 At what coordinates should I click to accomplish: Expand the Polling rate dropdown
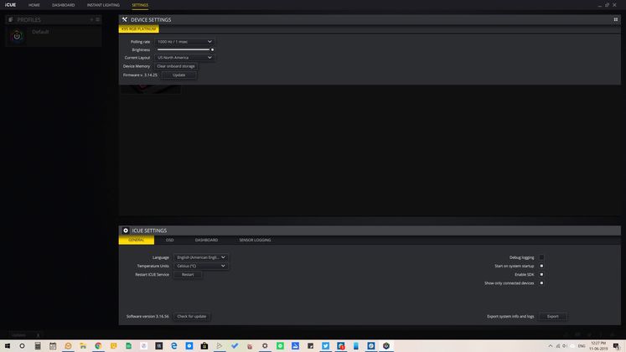coord(184,42)
